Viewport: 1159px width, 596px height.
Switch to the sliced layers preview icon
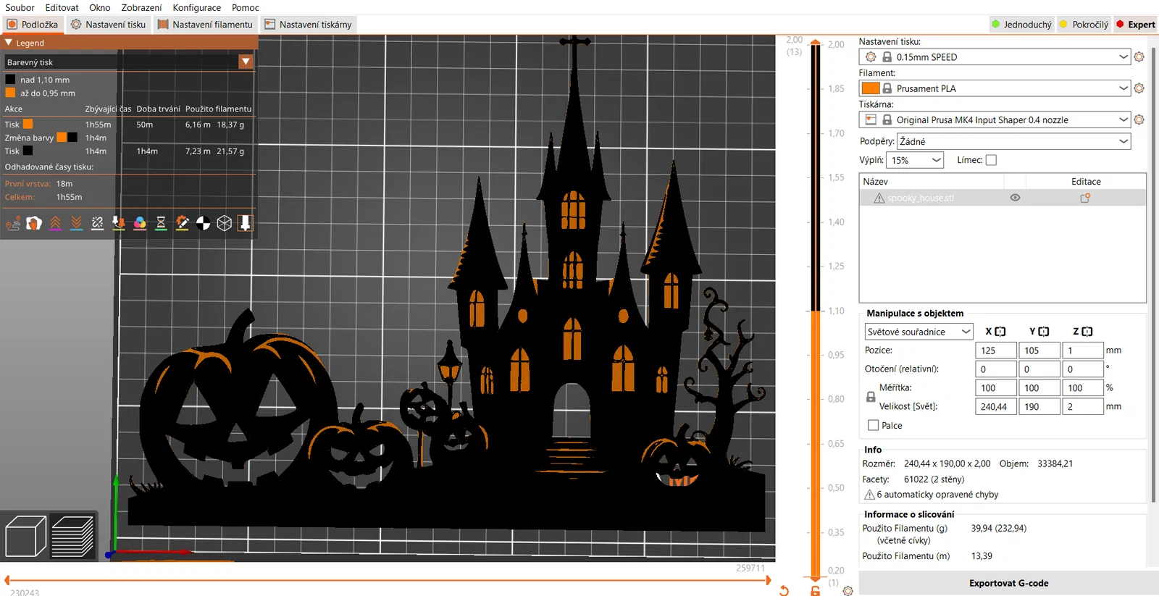coord(72,537)
